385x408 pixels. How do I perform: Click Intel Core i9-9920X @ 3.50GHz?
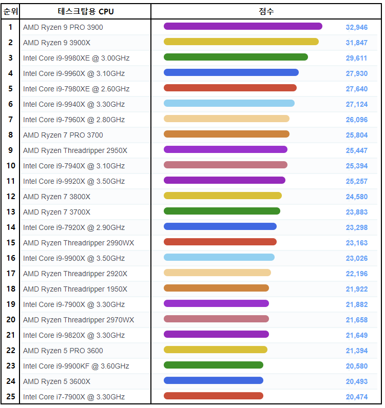click(74, 181)
